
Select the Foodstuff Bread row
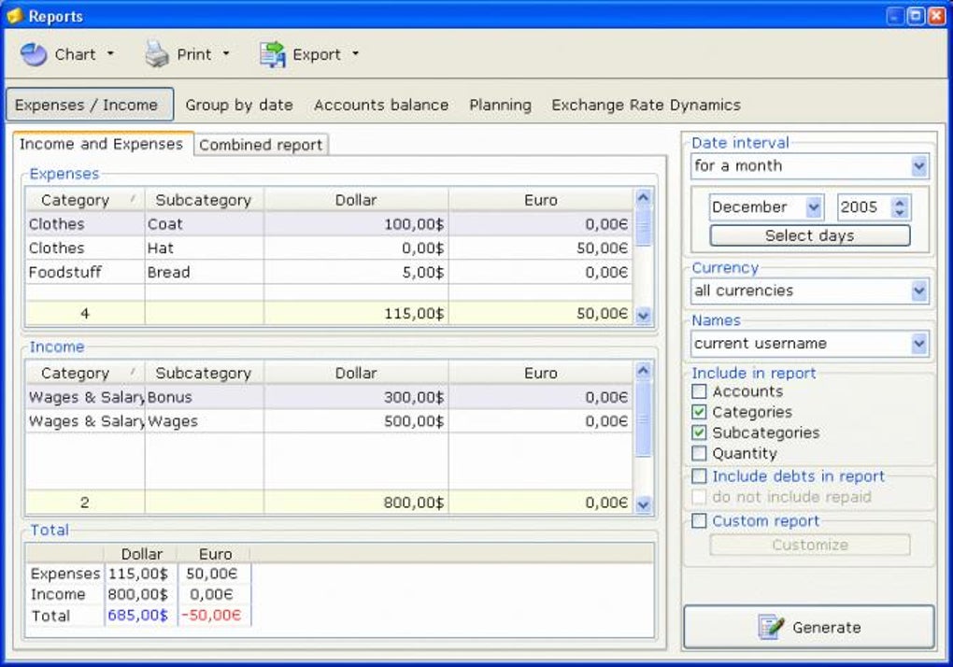point(328,272)
